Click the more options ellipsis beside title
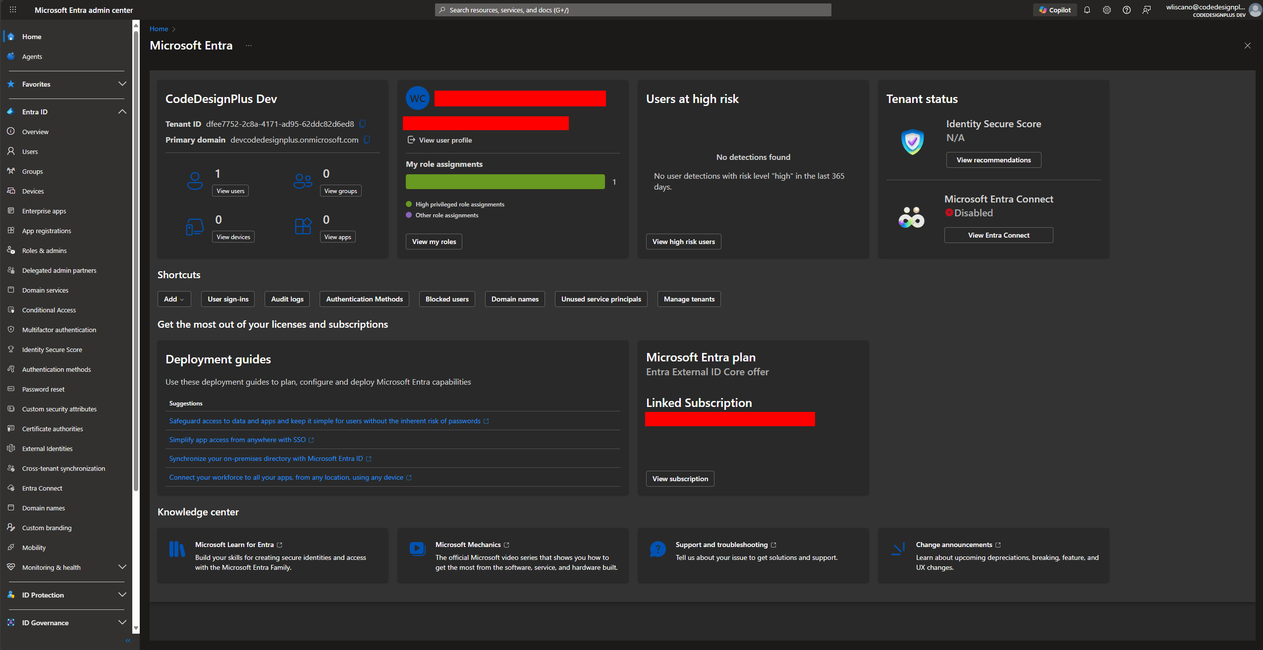 pos(249,46)
